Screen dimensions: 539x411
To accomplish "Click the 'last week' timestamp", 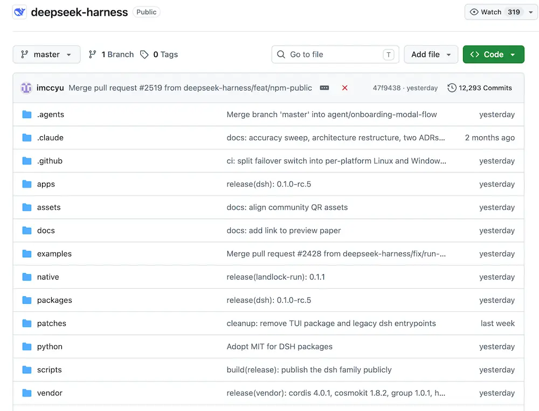I will (x=497, y=323).
